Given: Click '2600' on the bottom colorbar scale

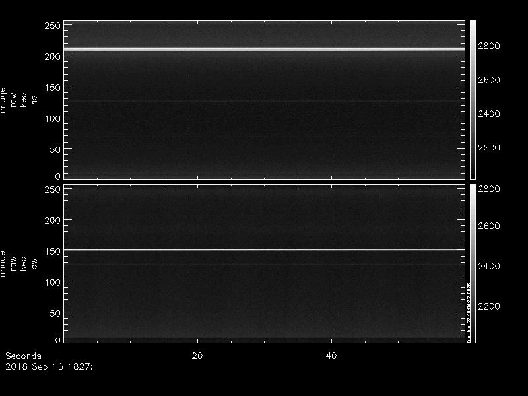Looking at the screenshot, I should tap(489, 226).
